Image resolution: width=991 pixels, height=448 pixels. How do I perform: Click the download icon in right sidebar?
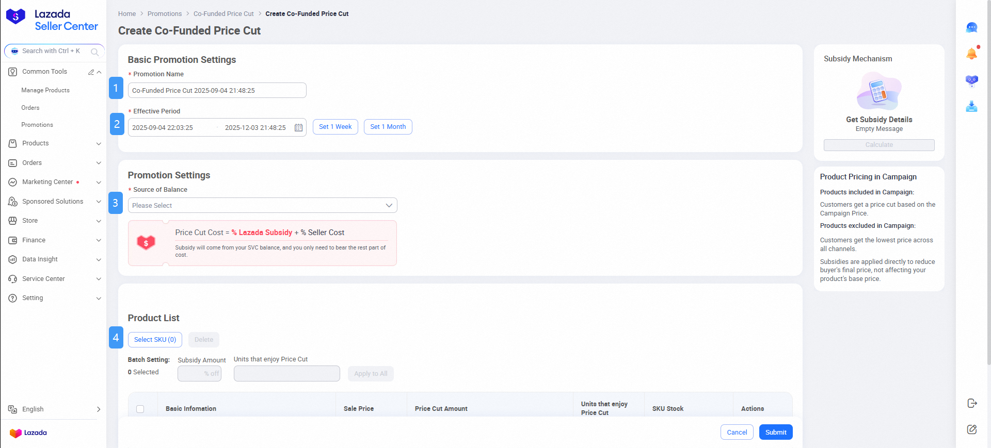(x=971, y=107)
